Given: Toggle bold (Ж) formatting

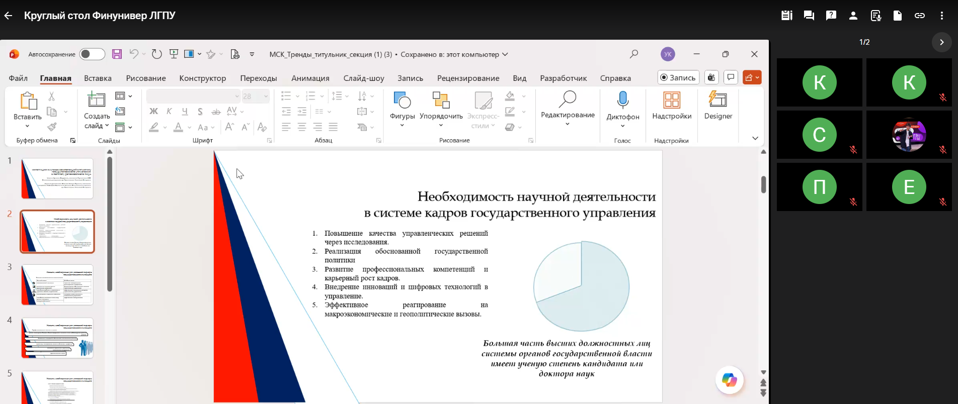Looking at the screenshot, I should (x=154, y=111).
